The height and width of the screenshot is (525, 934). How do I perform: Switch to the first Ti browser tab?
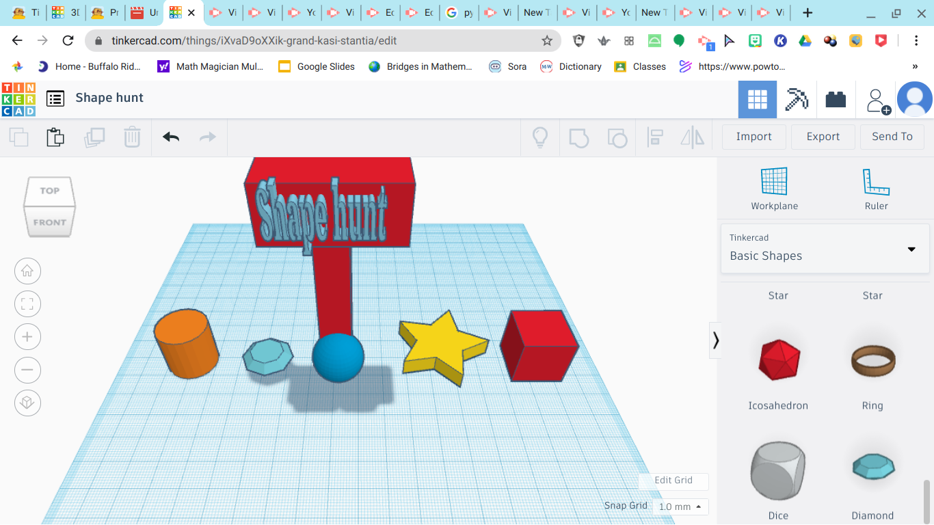click(x=26, y=12)
